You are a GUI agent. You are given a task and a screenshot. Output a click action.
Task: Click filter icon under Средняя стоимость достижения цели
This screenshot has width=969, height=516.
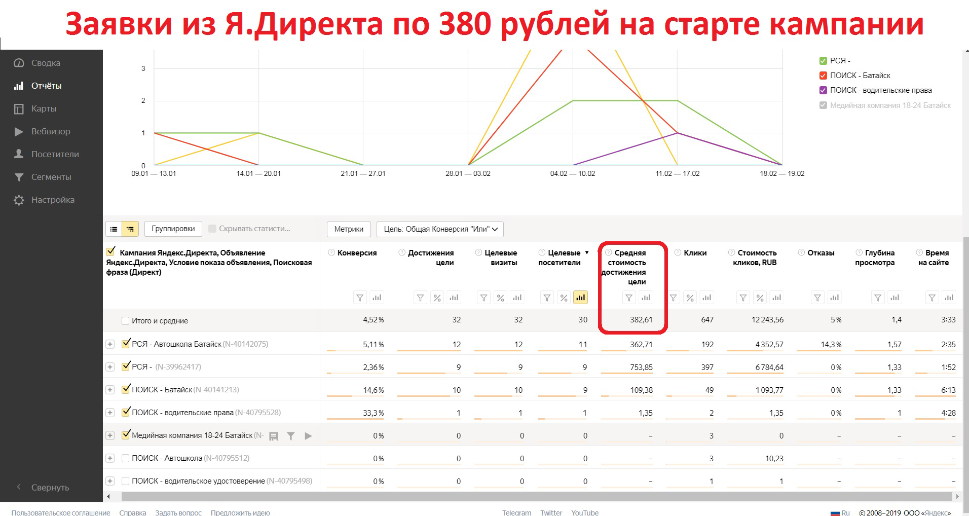628,298
